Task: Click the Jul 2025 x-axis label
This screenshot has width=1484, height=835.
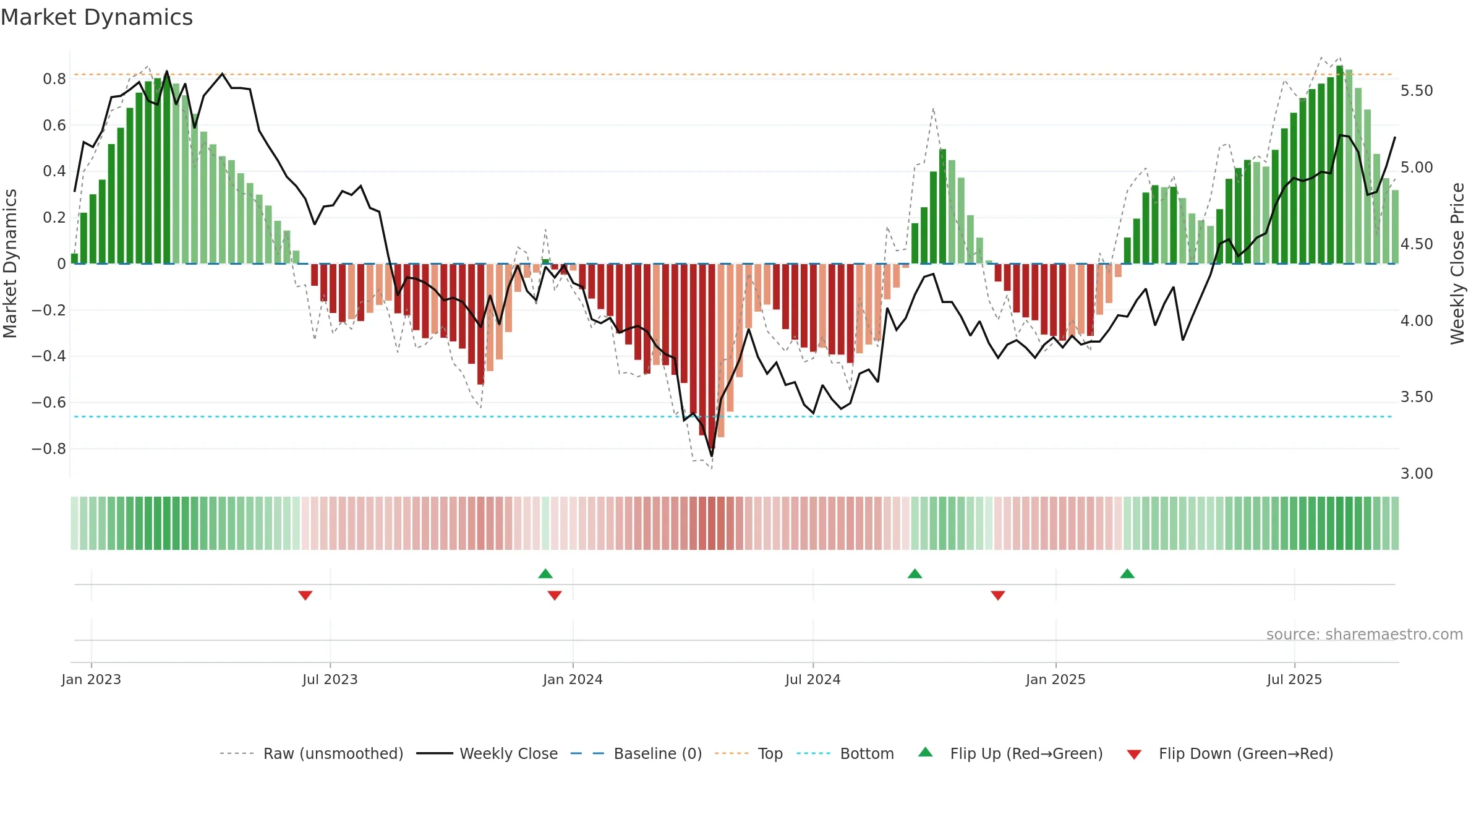Action: [1295, 679]
